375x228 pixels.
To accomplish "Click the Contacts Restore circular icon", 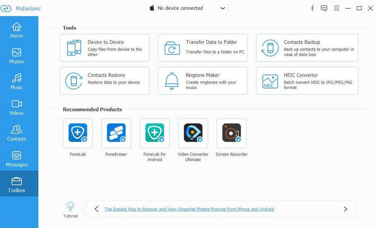I will [74, 81].
